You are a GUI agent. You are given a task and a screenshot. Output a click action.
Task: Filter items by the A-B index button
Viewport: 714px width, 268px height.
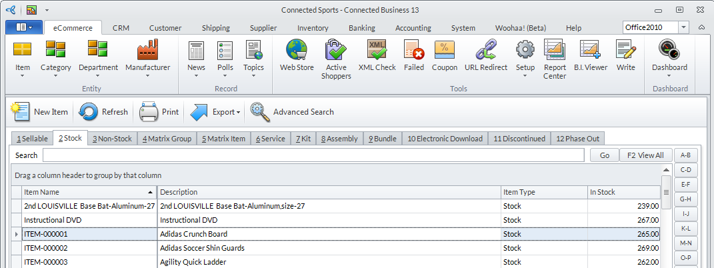[685, 155]
